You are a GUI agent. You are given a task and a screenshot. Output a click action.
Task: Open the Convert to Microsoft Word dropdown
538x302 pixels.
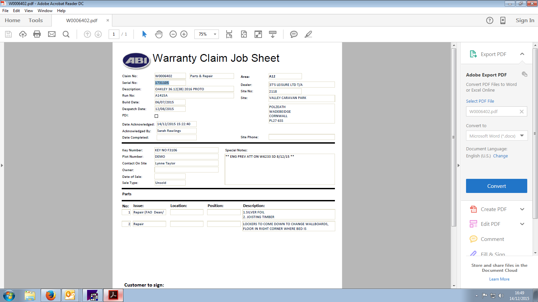(522, 136)
